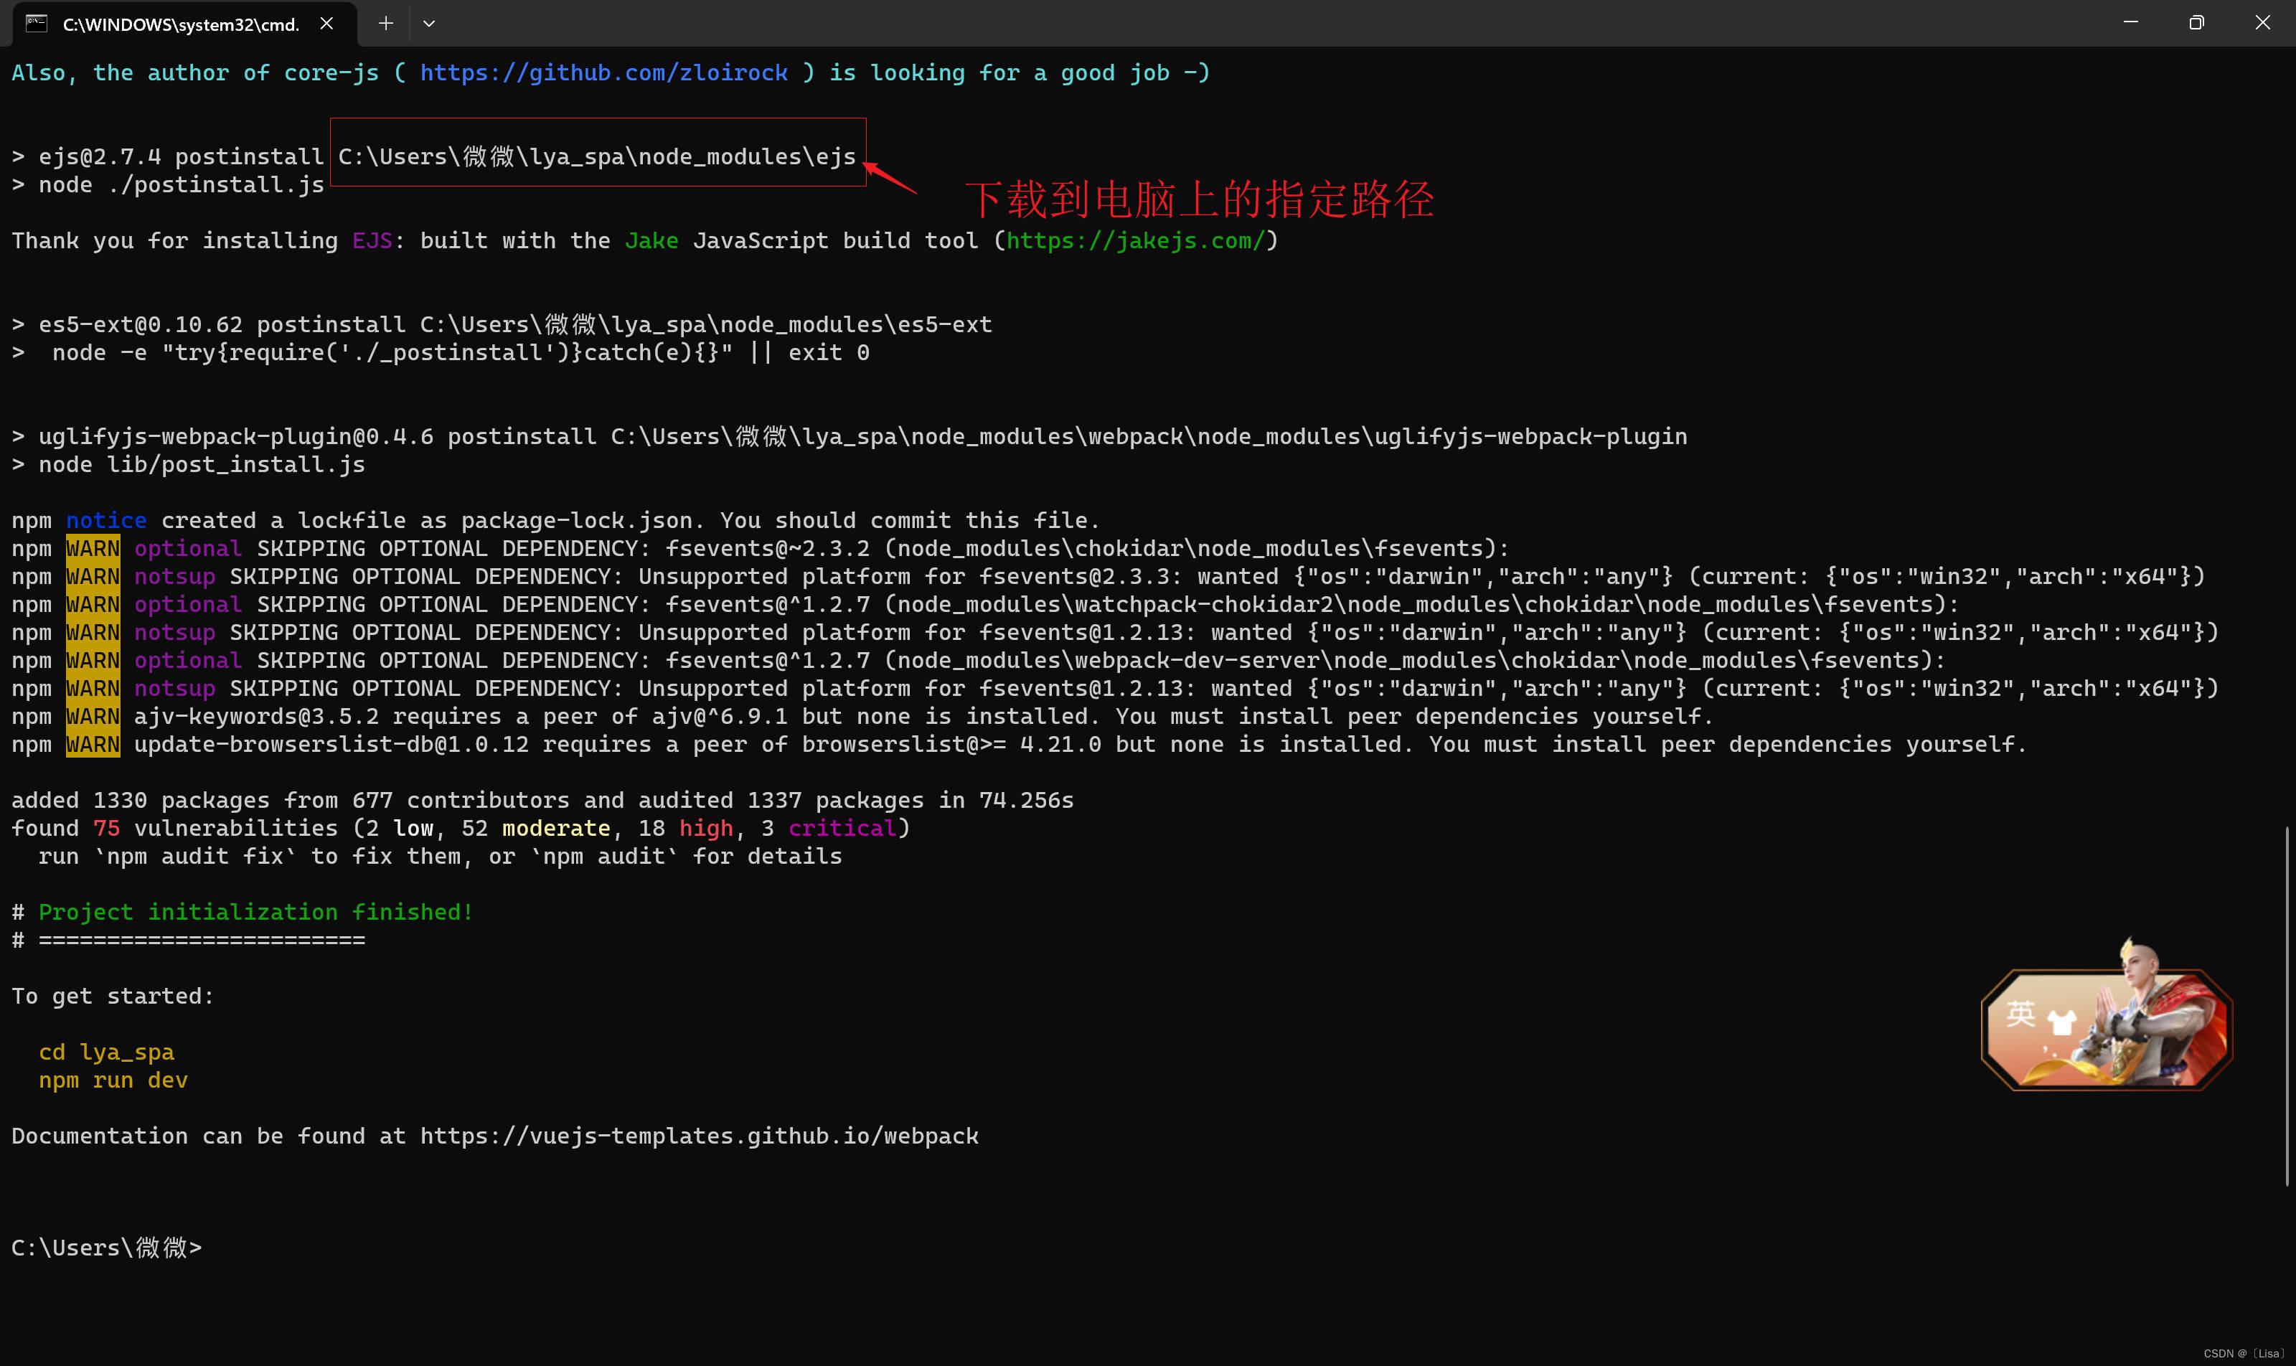2296x1366 pixels.
Task: Open the vuejs-templates.github.io/webpack documentation URL
Action: (x=699, y=1136)
